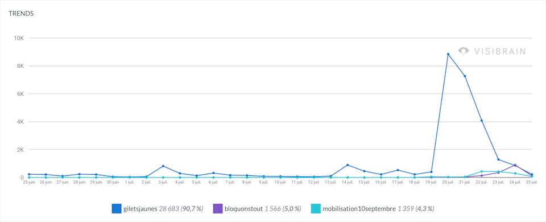Select the mobilisation10septembre point on 22 juil.
The width and height of the screenshot is (546, 222).
coord(482,171)
